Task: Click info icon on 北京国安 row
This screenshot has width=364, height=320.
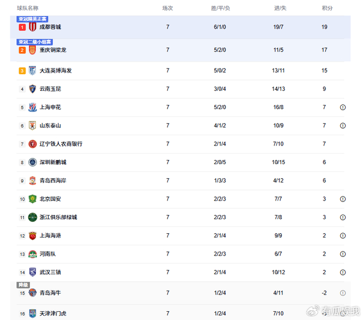Action: (343, 199)
